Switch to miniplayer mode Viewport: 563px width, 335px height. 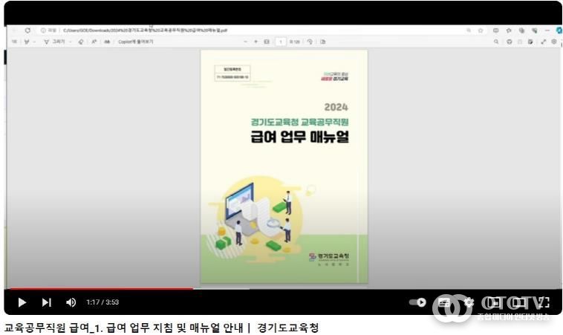click(494, 302)
